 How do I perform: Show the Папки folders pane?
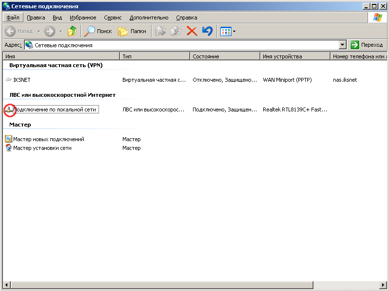132,31
